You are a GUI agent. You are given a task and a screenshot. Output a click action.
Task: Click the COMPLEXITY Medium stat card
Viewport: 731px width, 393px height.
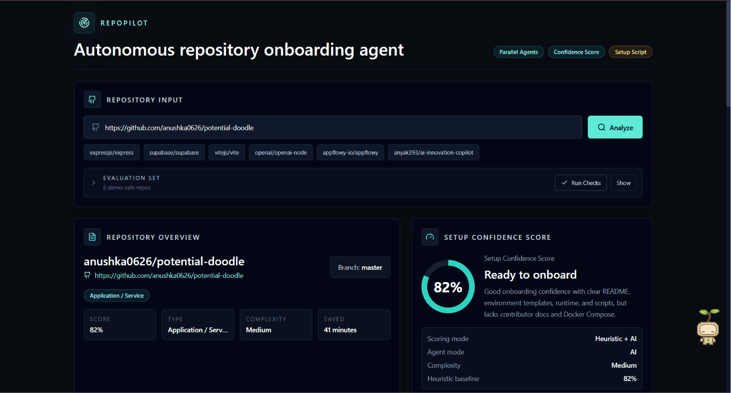[x=276, y=324]
